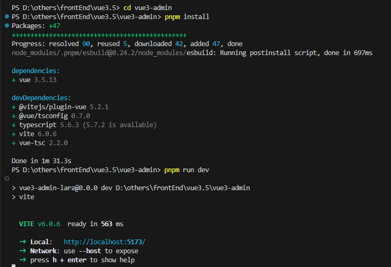Viewport: 391px width, 267px height.
Task: Click the green arrow before Local
Action: click(22, 242)
